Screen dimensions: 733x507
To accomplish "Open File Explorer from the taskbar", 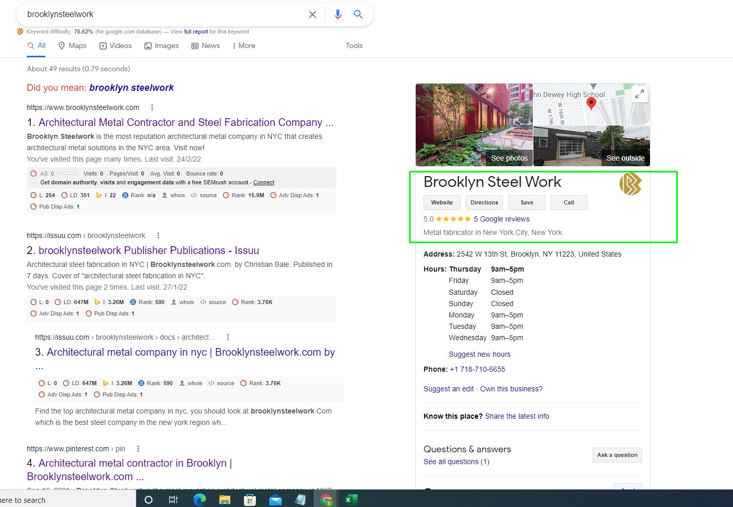I will pos(224,499).
